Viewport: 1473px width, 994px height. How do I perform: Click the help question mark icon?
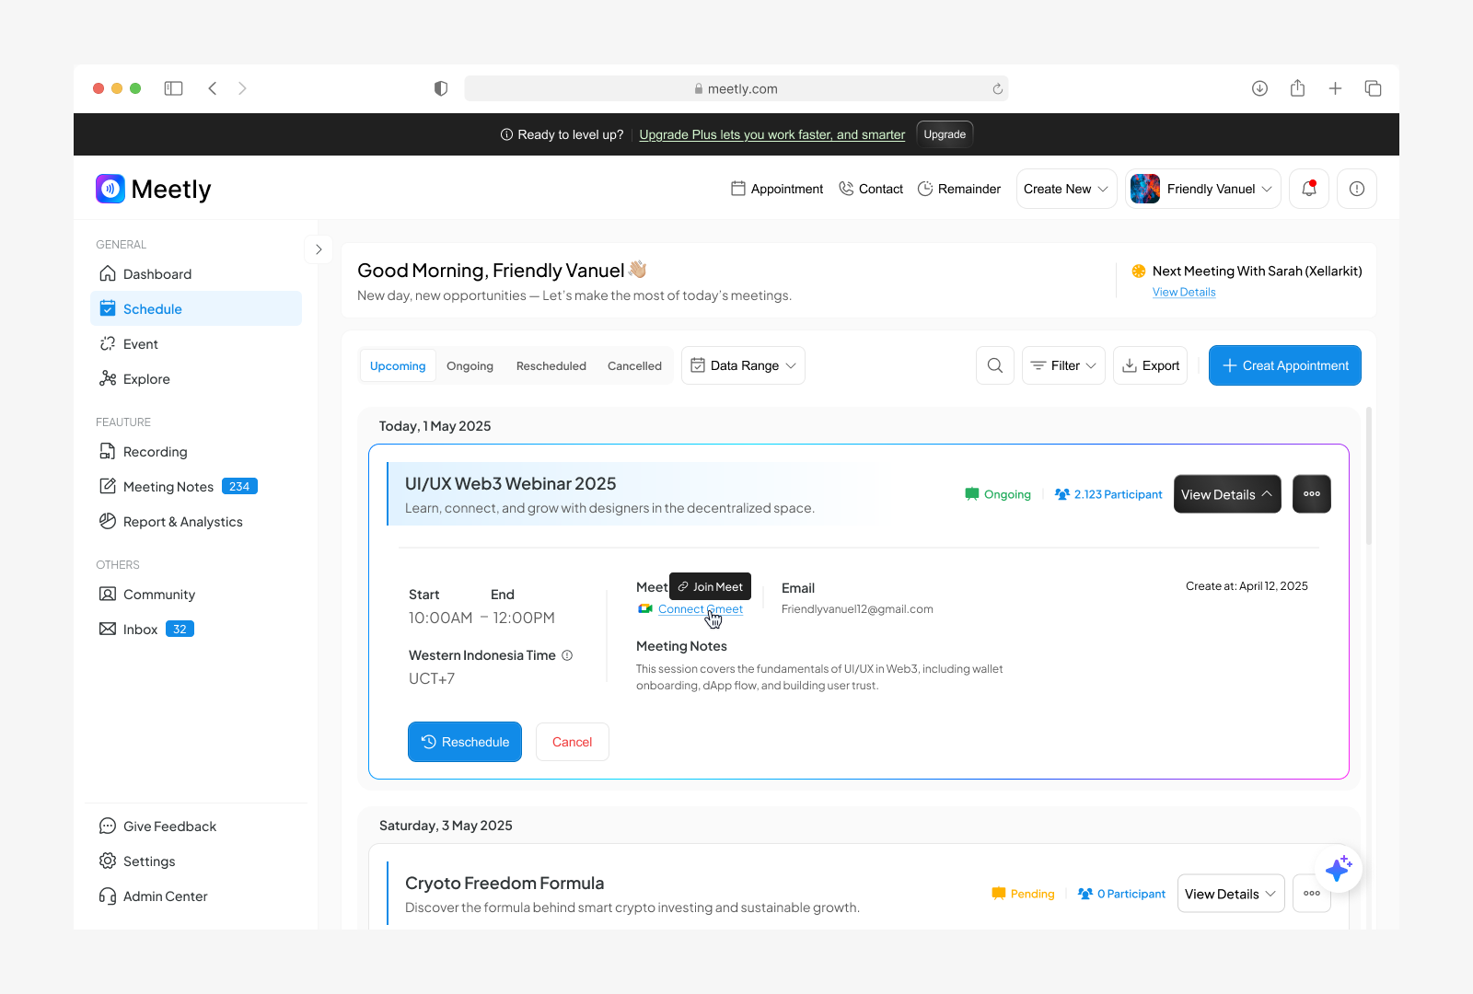pyautogui.click(x=1356, y=188)
